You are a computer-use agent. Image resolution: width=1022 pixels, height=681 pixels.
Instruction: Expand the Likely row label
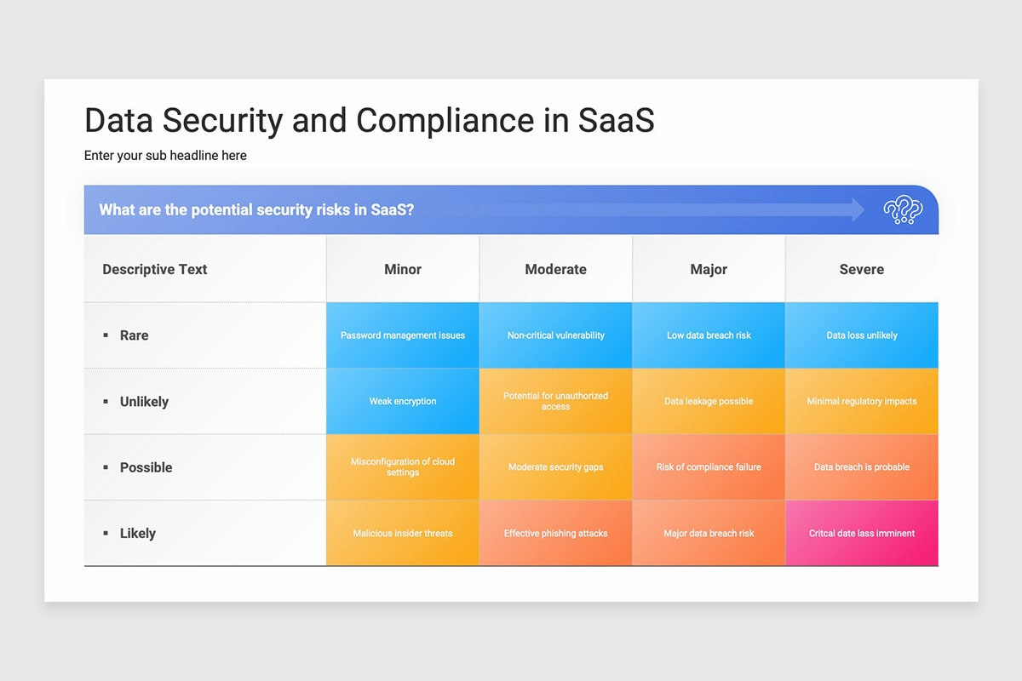[x=138, y=533]
